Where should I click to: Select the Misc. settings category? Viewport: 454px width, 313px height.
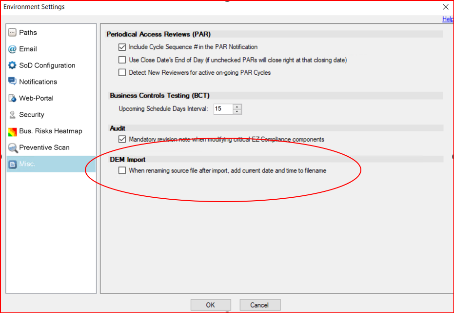[x=27, y=164]
